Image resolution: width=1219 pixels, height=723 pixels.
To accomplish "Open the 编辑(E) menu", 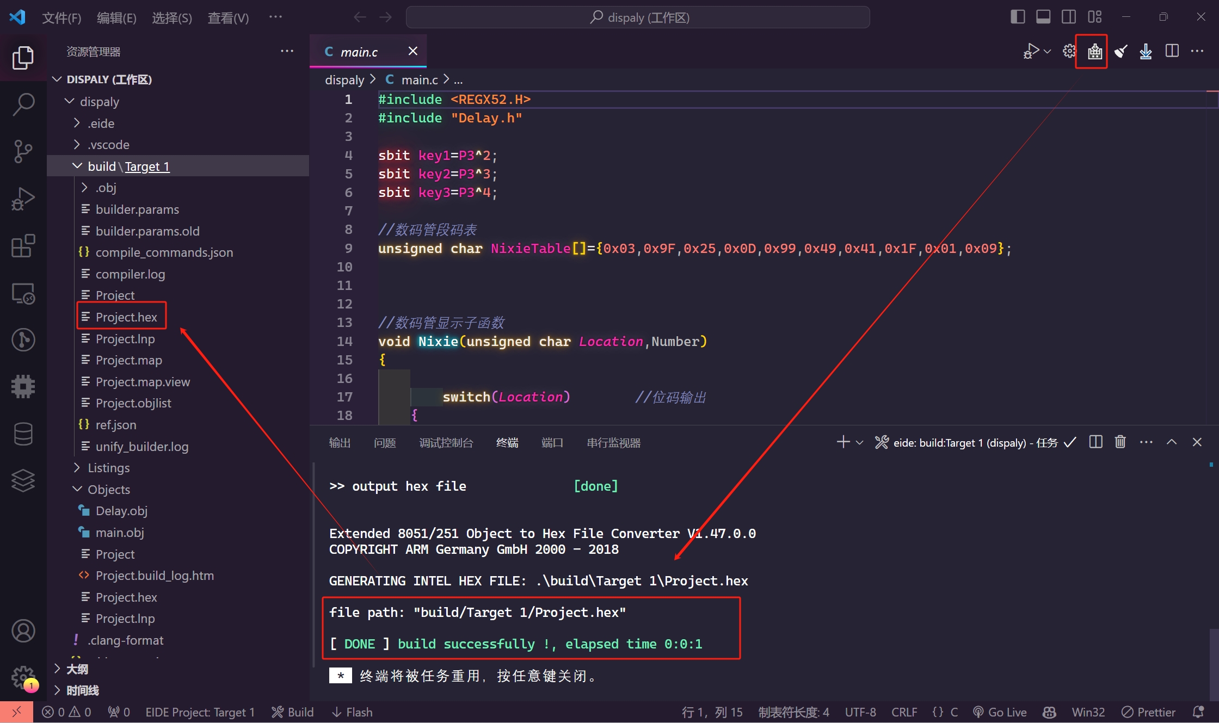I will (x=116, y=18).
